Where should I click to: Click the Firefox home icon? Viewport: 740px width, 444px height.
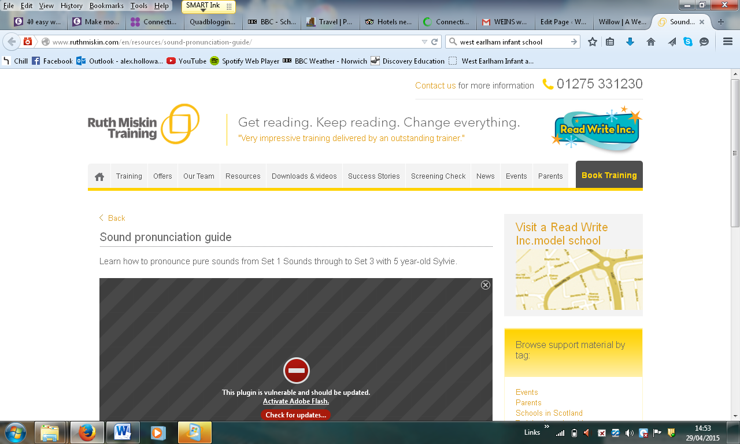tap(650, 42)
